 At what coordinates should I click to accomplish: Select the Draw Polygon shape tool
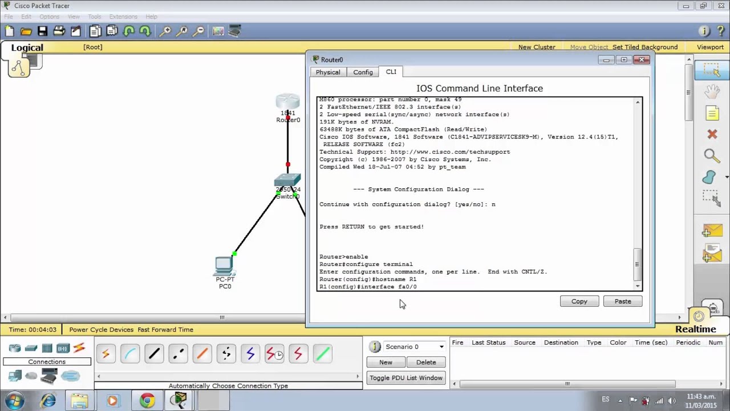[709, 177]
